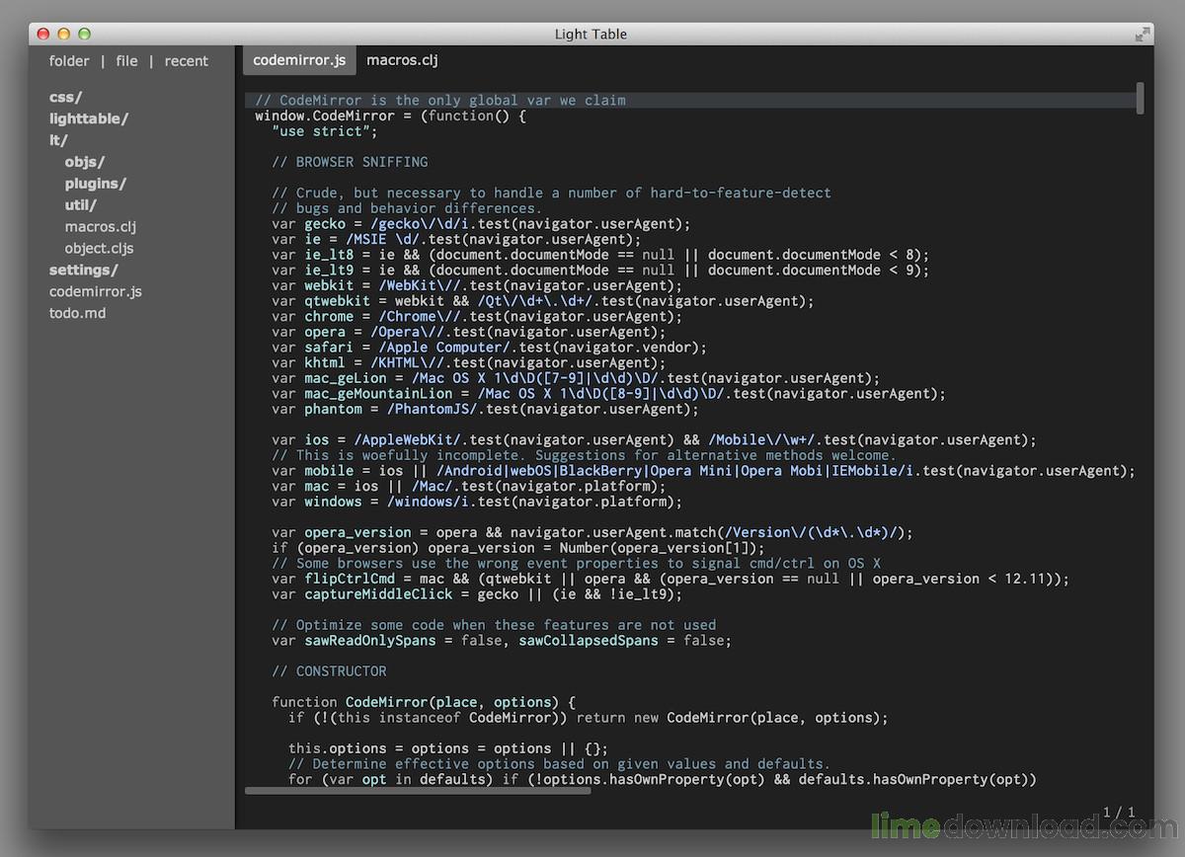
Task: Open object.cljs in the file tree
Action: (99, 249)
